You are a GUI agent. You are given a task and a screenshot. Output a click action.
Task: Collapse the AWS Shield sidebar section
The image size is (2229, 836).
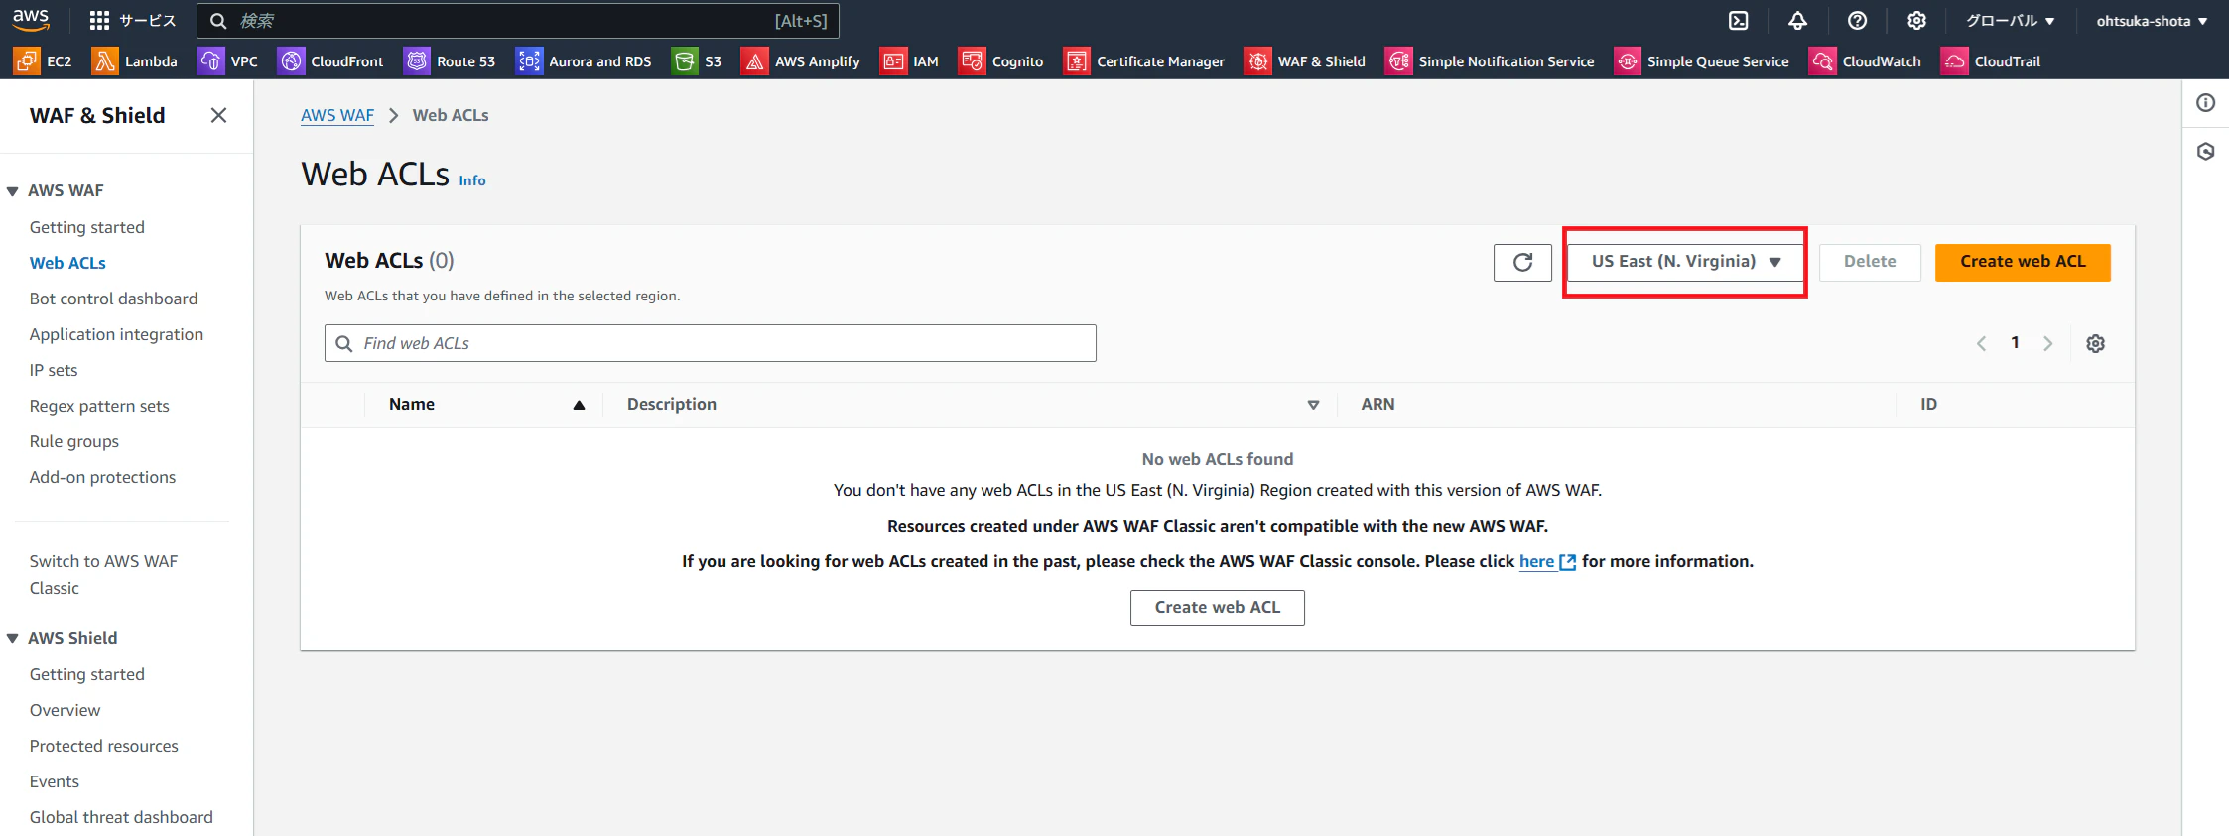[13, 639]
